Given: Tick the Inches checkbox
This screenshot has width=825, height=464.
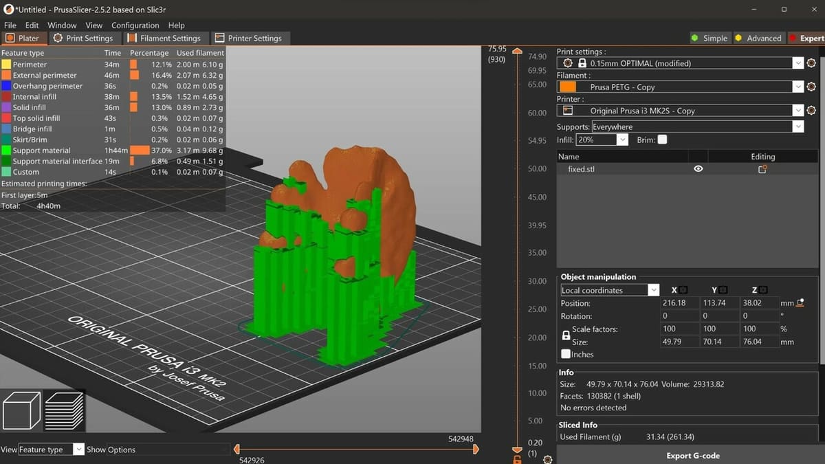Looking at the screenshot, I should click(566, 354).
